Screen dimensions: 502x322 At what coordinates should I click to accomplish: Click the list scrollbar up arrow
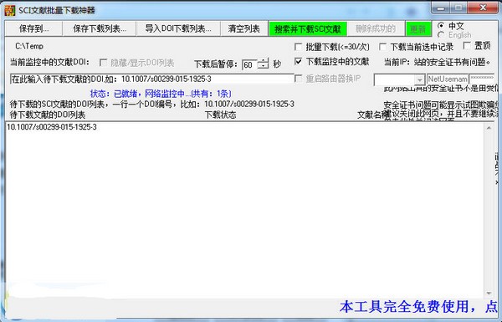489,128
